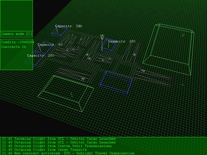Select the green building in the lower left

coord(66,94)
